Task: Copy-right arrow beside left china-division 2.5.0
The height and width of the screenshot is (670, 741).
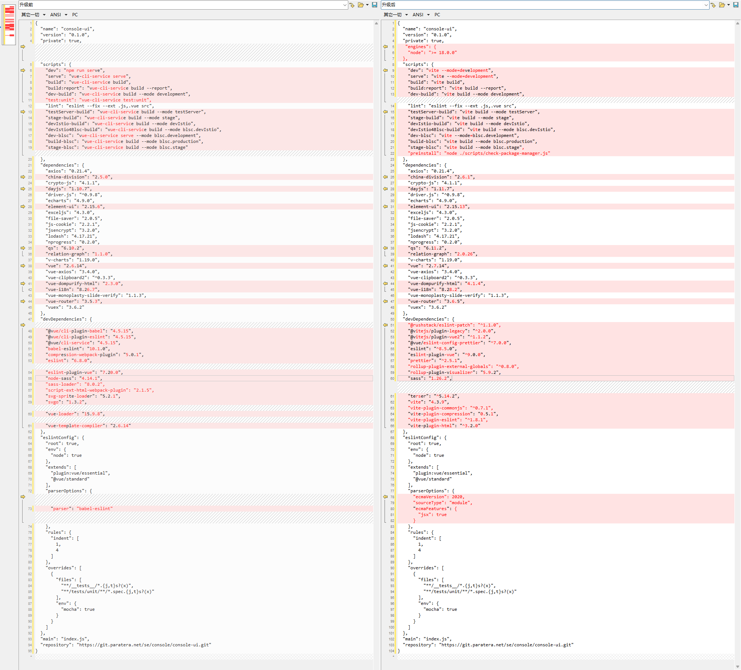Action: coord(23,177)
